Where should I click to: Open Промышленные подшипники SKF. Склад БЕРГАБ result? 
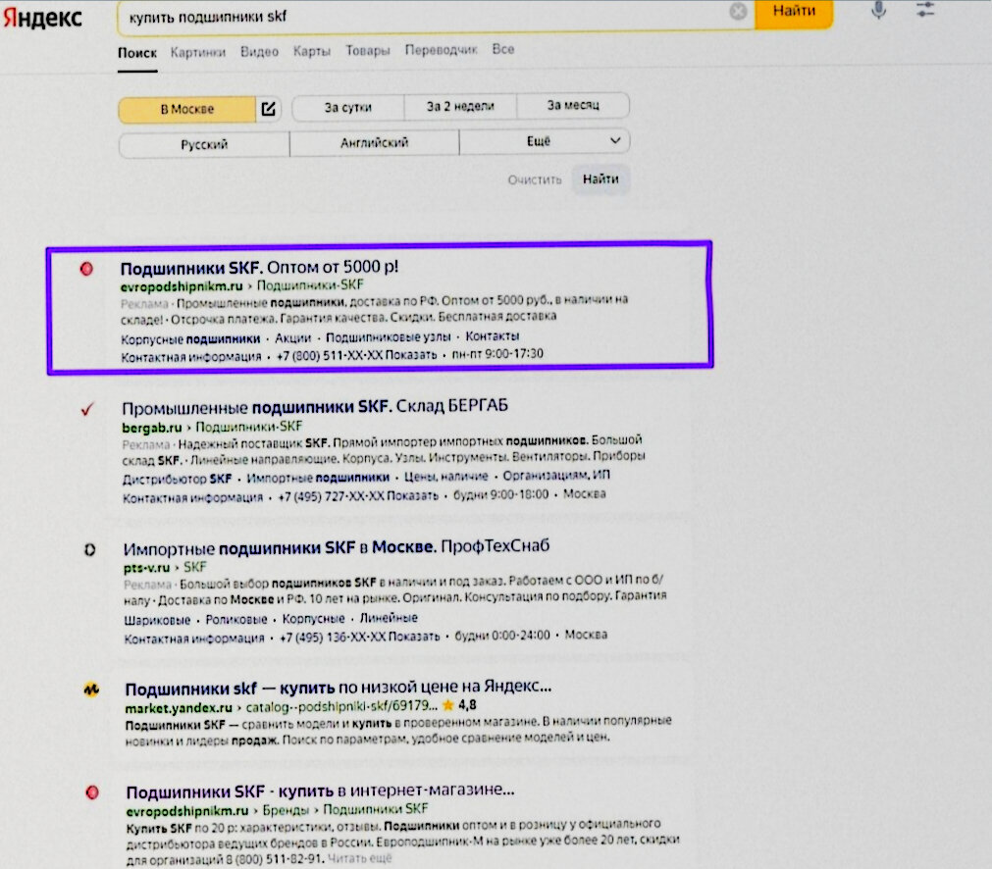(315, 406)
